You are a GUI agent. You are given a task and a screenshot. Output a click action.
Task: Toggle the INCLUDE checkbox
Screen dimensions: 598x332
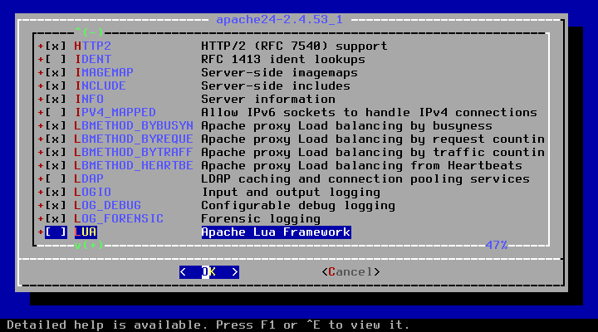point(56,86)
